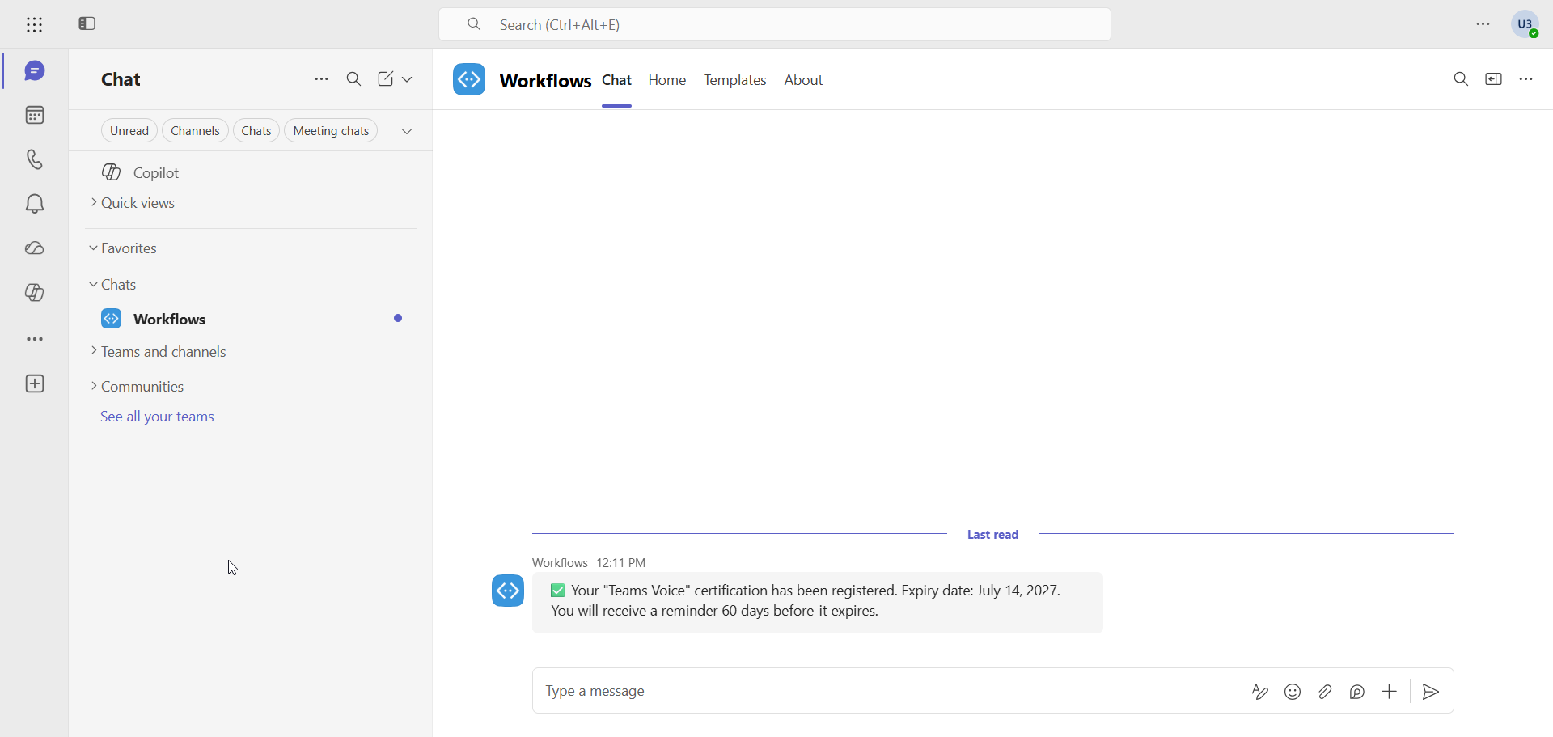Open the emoji picker
The image size is (1553, 737).
pos(1293,692)
